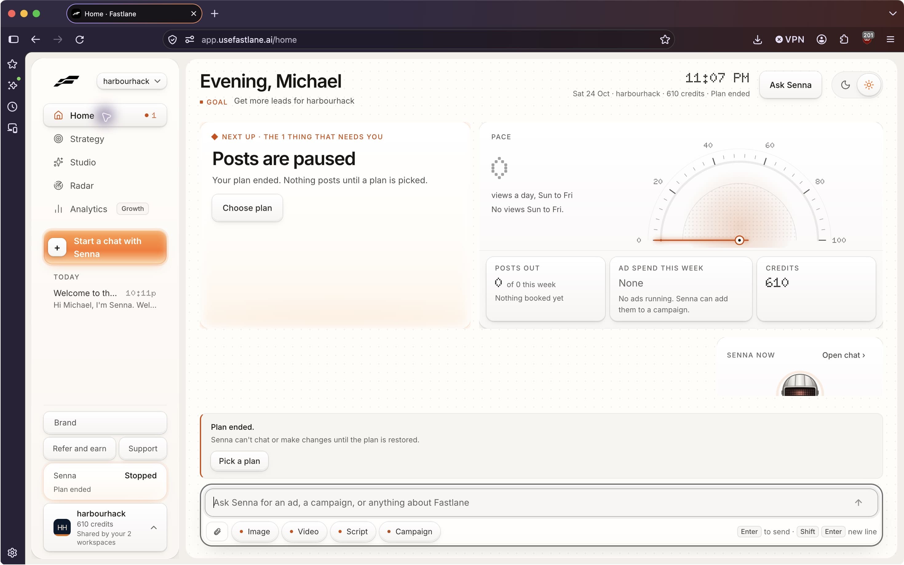Switch to dark mode with the moon toggle
This screenshot has height=565, width=904.
coord(845,85)
